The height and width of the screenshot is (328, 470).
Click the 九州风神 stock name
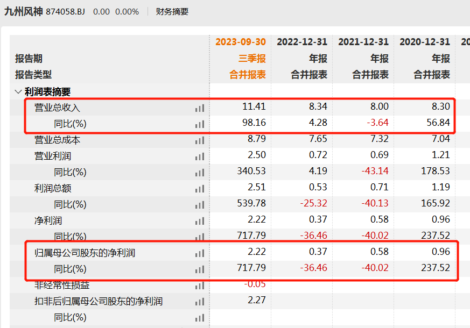[23, 11]
